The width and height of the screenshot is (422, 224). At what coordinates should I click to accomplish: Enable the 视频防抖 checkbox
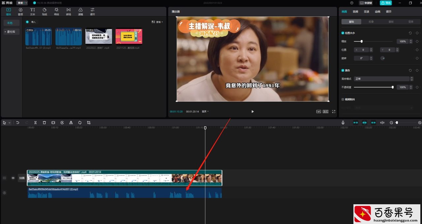(343, 99)
